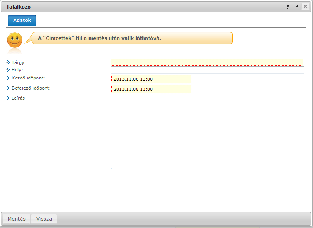Close the Találkozó dialog
Screen dimensions: 313x228
tap(305, 7)
